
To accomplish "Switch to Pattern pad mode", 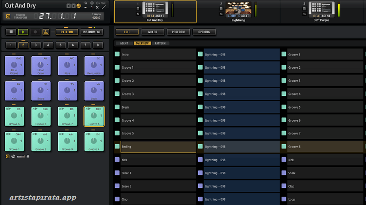I will (67, 32).
